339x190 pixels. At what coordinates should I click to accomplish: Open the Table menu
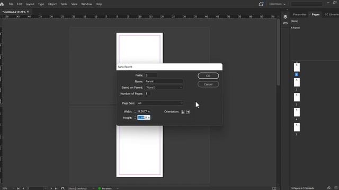(x=64, y=4)
